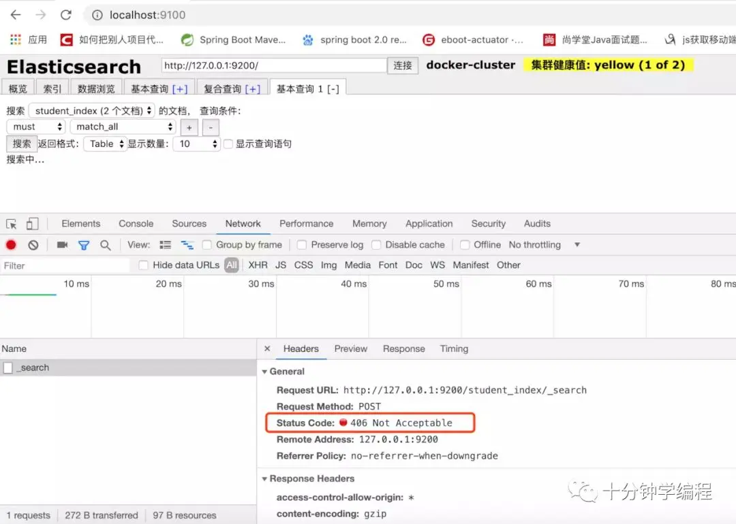The width and height of the screenshot is (736, 524).
Task: Check the Disable cache option
Action: (376, 245)
